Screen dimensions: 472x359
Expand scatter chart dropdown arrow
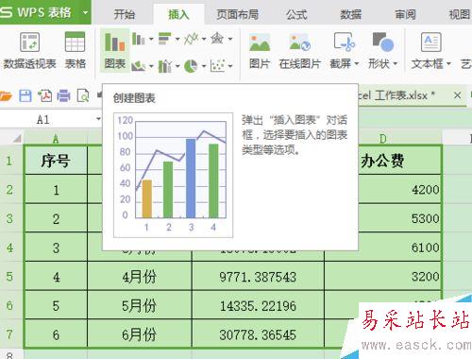click(230, 66)
